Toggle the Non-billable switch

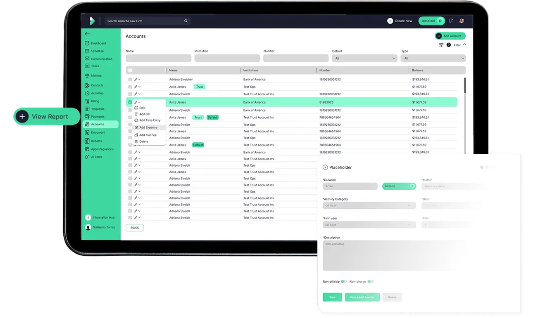click(343, 282)
